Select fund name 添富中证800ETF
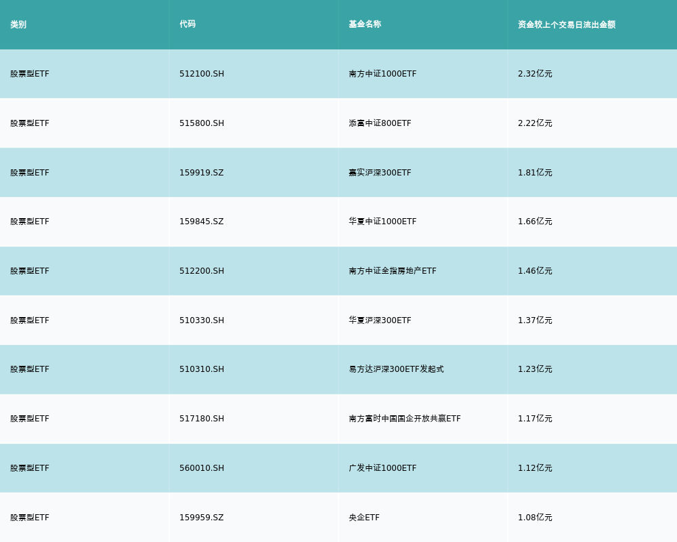677x542 pixels. pos(380,123)
